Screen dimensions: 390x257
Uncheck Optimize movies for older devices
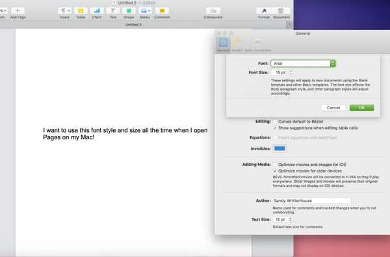[x=275, y=171]
